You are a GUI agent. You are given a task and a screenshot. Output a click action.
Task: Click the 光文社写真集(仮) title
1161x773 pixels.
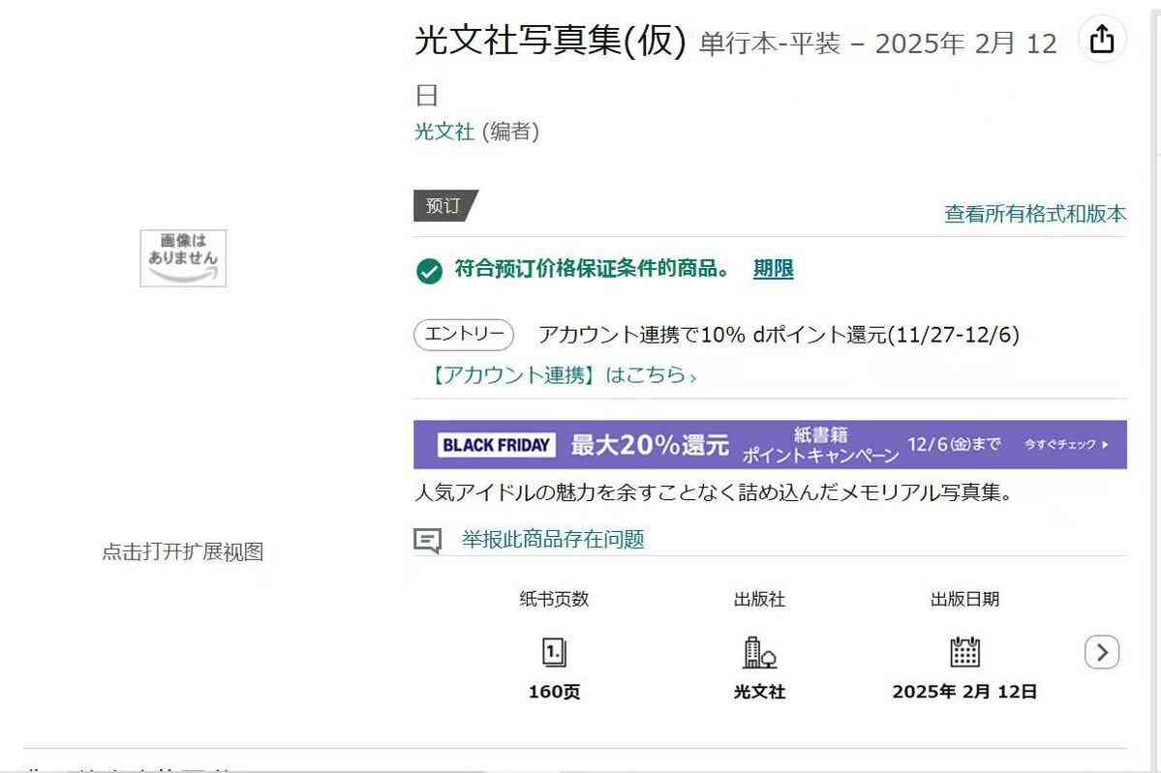tap(550, 40)
